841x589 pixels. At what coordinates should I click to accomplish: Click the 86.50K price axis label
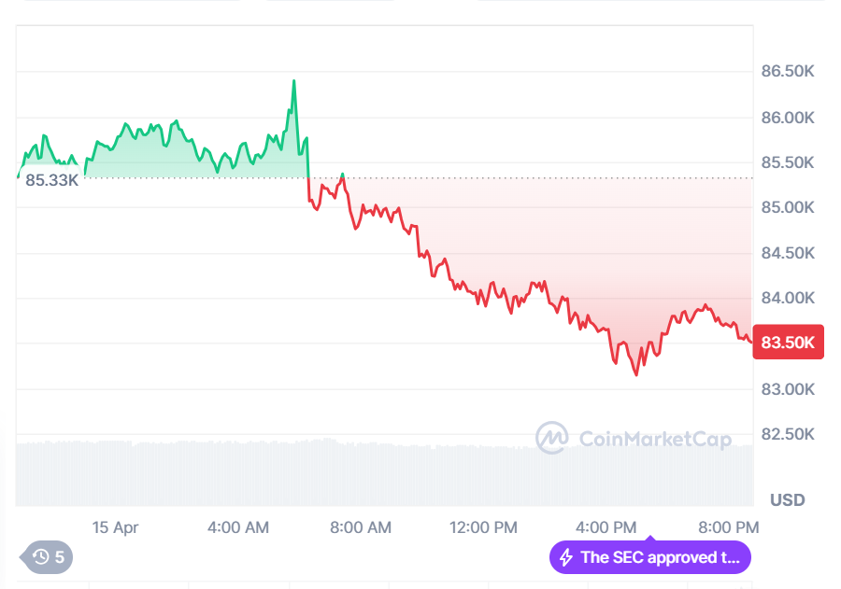click(788, 72)
